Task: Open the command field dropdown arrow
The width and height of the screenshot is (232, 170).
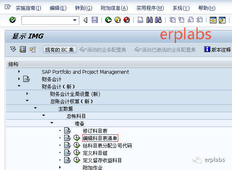Action: [x=75, y=20]
